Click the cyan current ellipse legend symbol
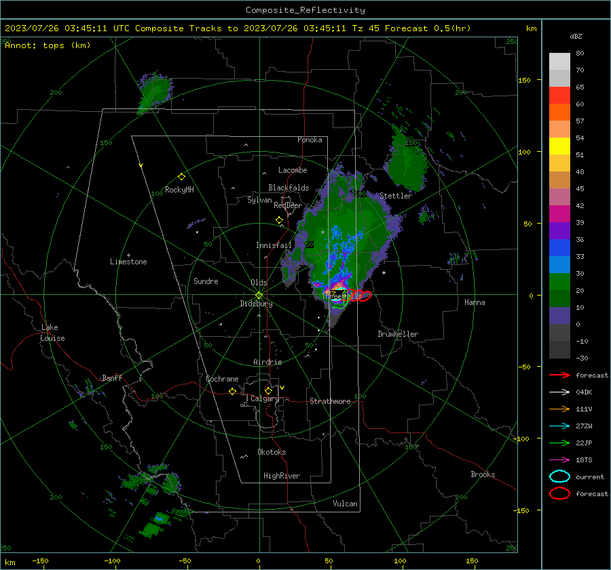The image size is (611, 570). 559,476
